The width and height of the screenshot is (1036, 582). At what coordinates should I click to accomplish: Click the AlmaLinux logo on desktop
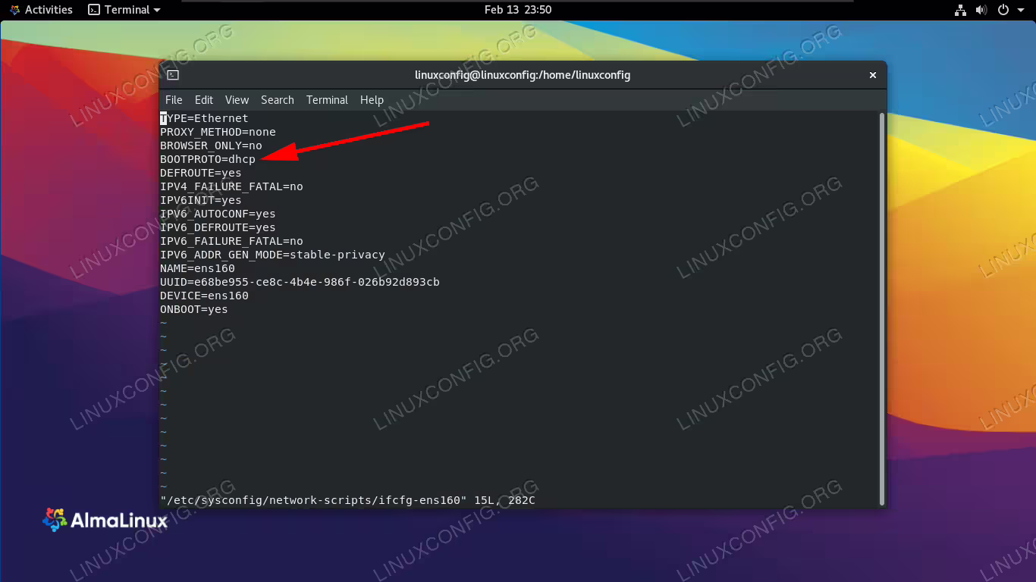pos(105,520)
